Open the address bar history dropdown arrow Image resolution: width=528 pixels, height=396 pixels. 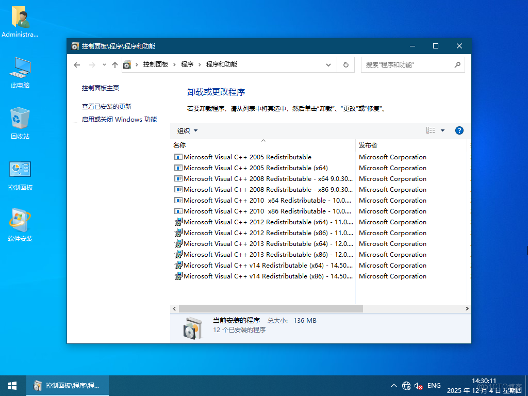pyautogui.click(x=328, y=64)
